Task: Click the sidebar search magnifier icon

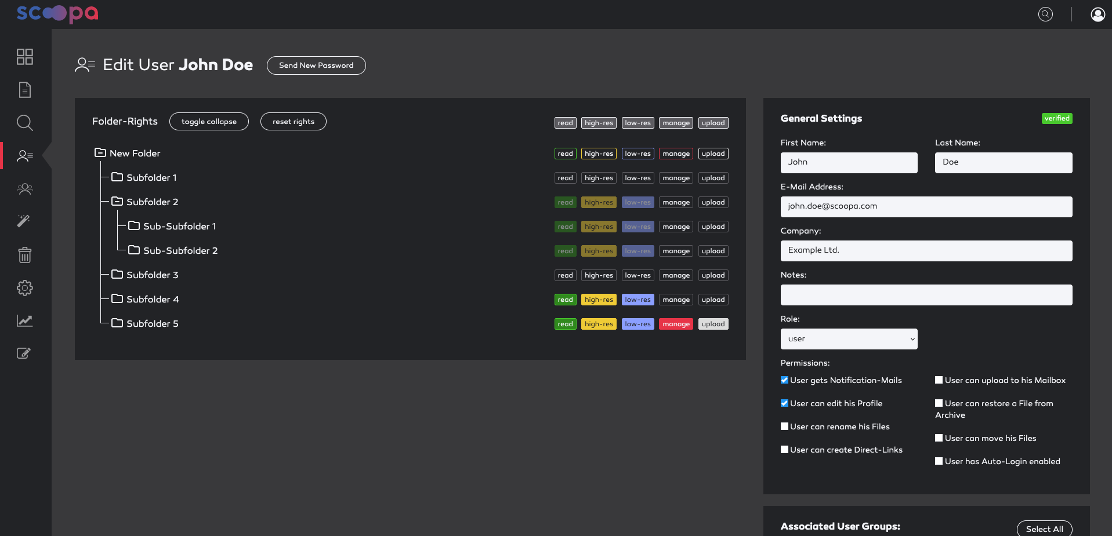Action: [25, 123]
